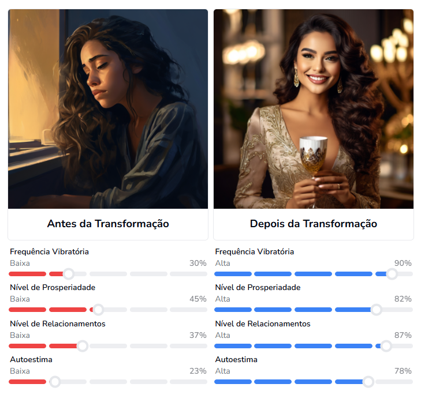This screenshot has width=421, height=395.
Task: Click the Baixa label under the before Nível de Prosperidade
Action: pyautogui.click(x=20, y=299)
